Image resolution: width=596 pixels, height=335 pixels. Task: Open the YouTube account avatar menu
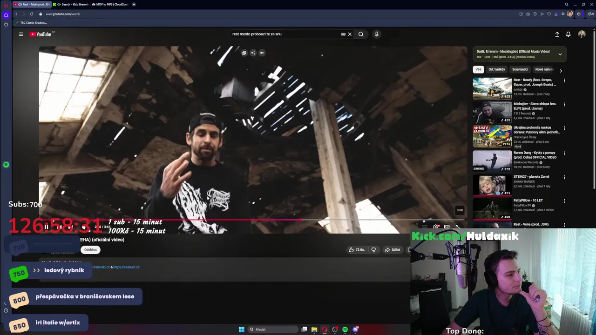pos(582,34)
